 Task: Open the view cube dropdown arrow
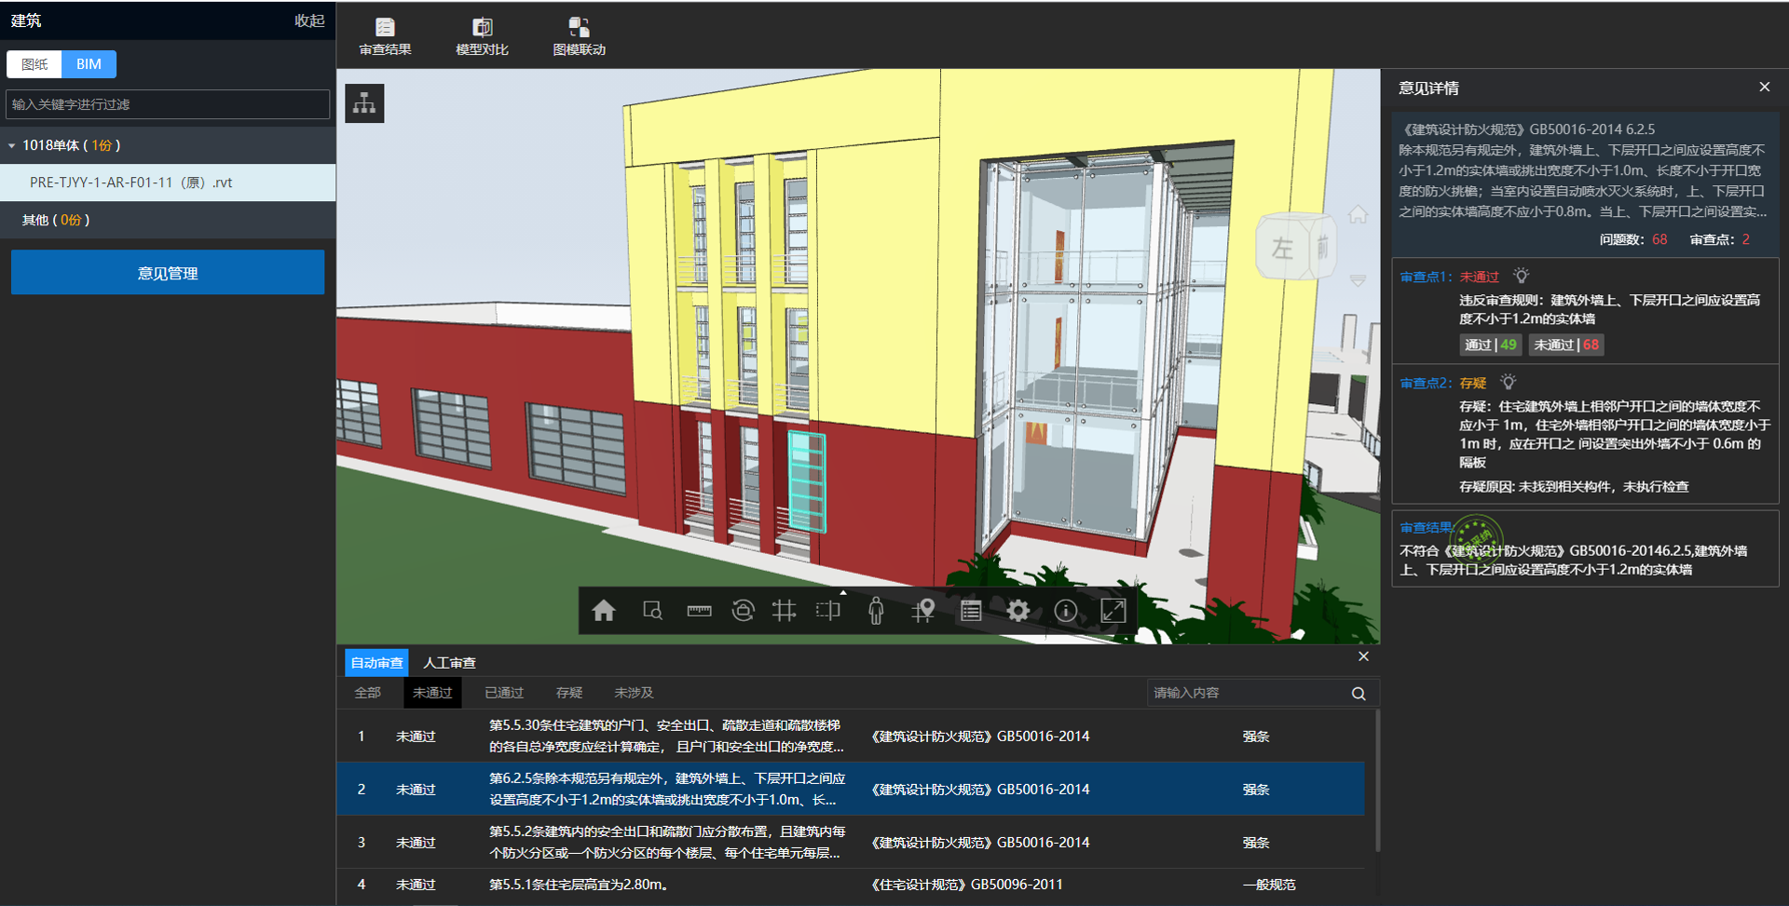click(x=1358, y=280)
